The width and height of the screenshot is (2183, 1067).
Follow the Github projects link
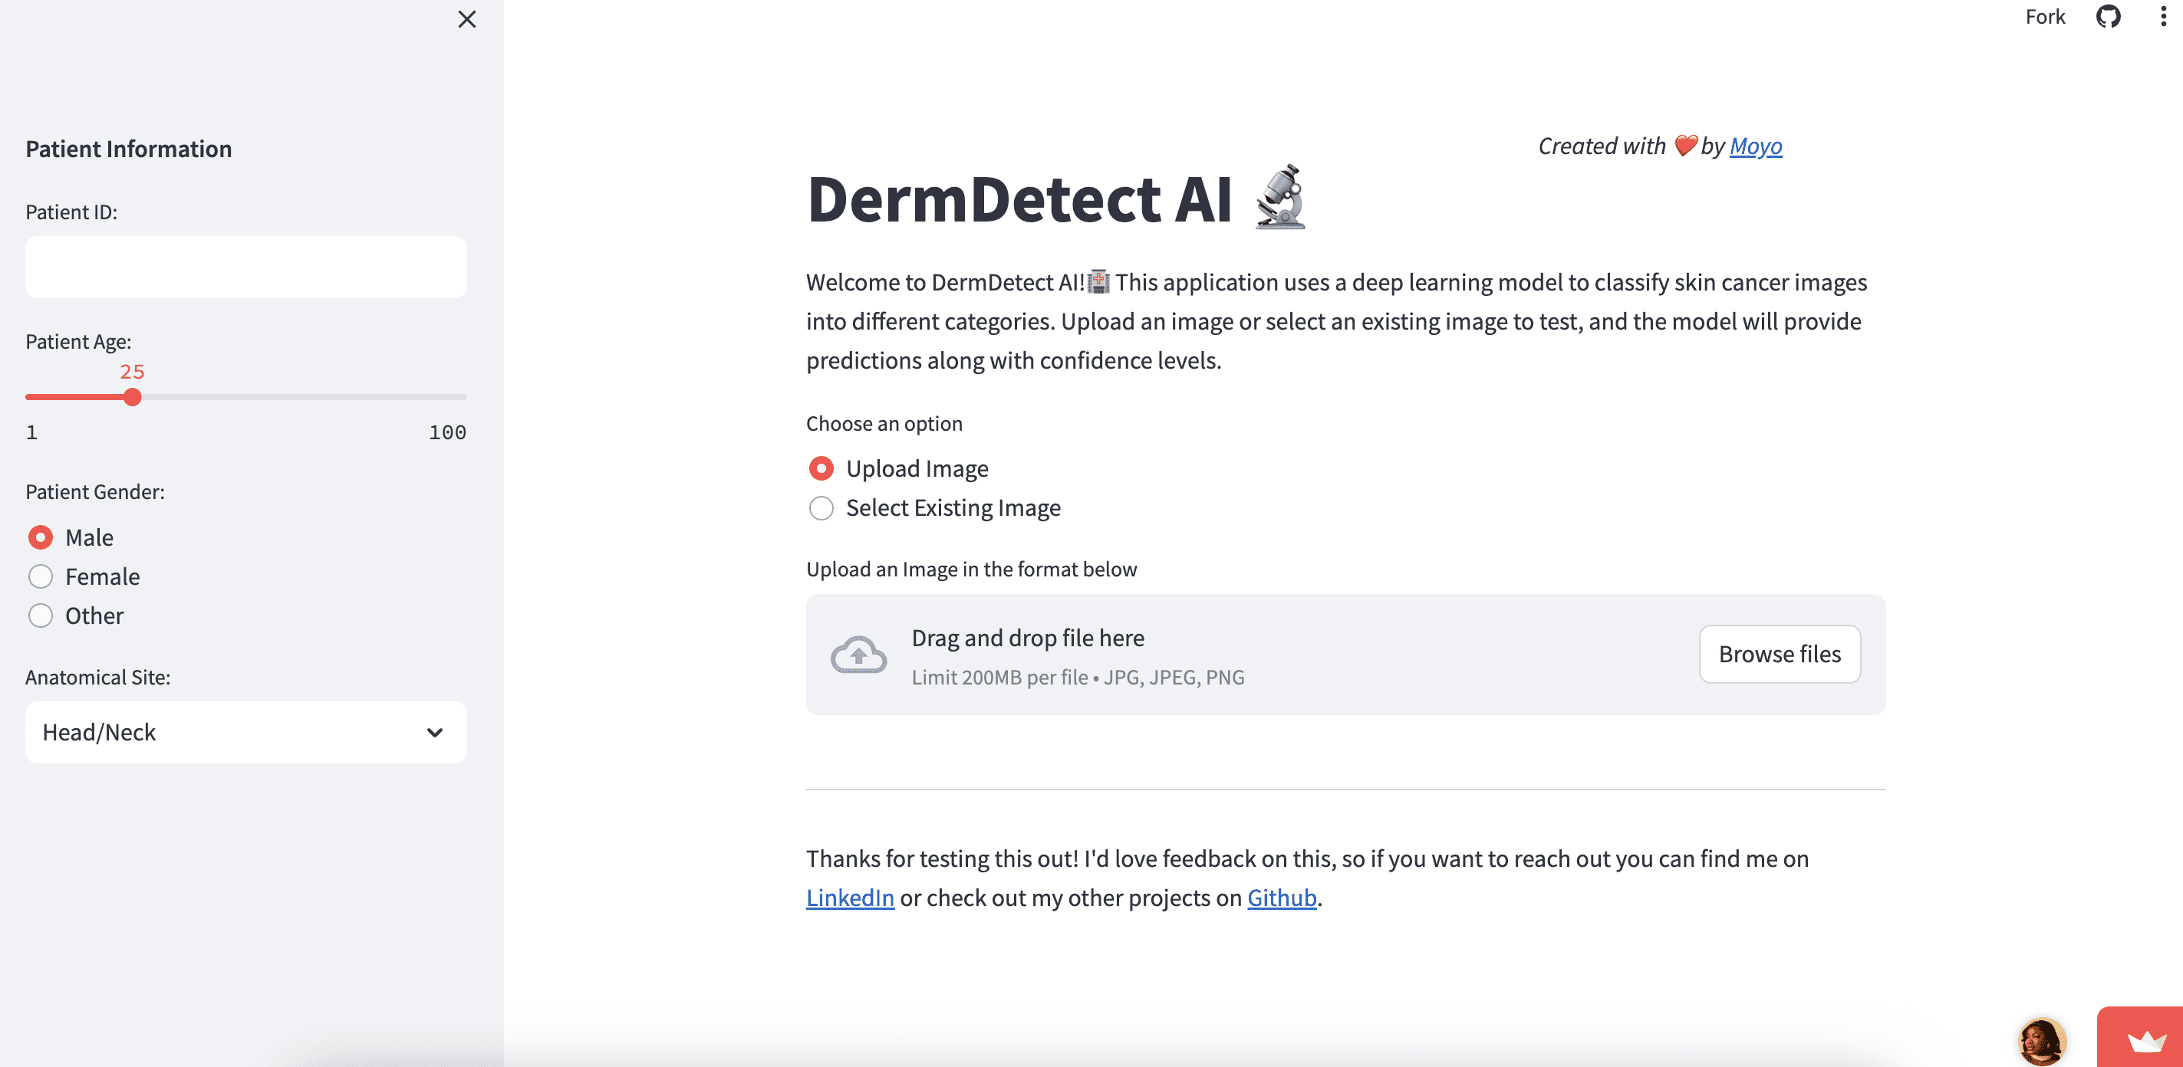(1281, 898)
